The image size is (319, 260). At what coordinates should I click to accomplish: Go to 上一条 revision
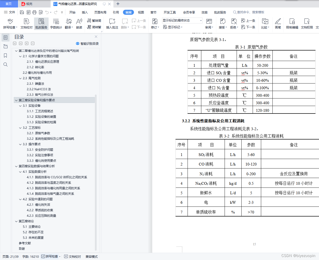(x=248, y=21)
